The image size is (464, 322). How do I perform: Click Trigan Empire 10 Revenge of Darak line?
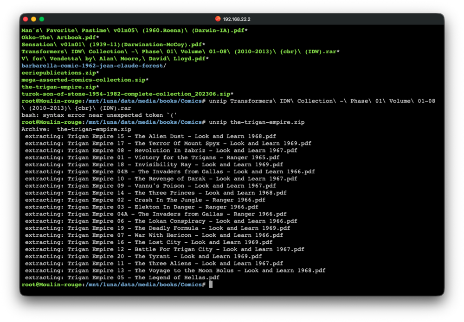[161, 179]
